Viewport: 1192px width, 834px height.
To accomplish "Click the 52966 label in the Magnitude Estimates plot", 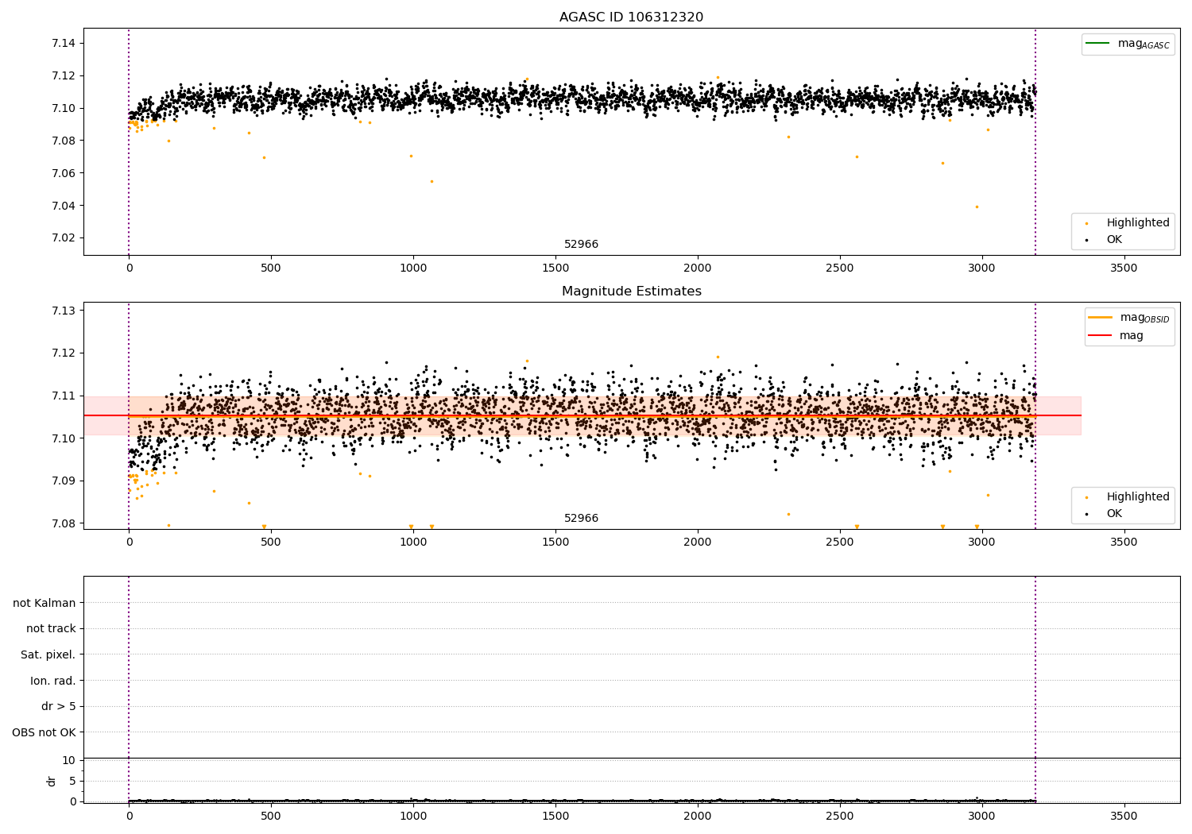I will tap(581, 518).
